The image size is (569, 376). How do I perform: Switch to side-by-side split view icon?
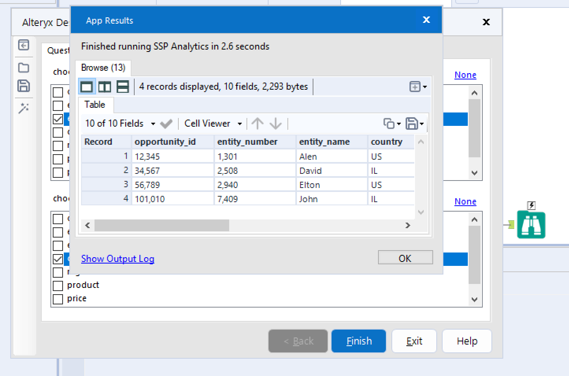[x=105, y=87]
